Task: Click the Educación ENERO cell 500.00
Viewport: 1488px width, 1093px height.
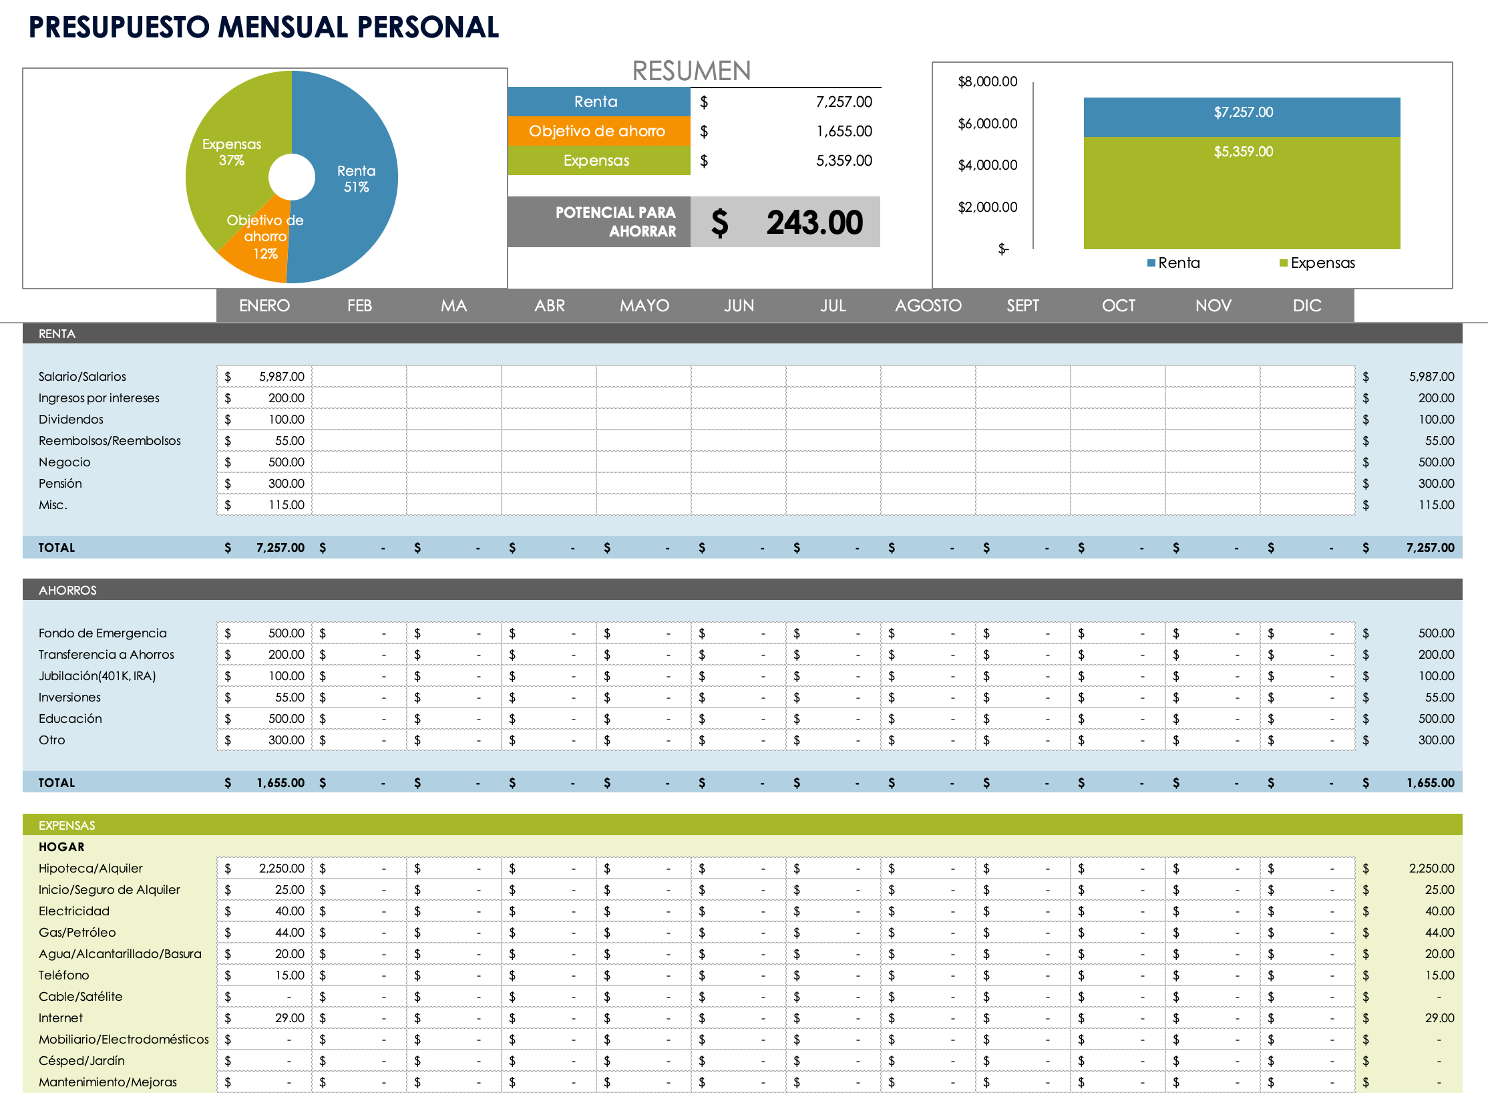Action: pos(264,718)
